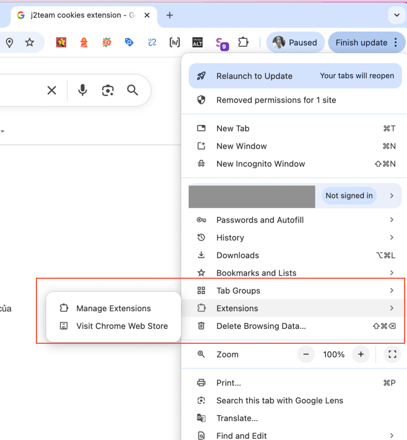Click Relaunch to Update

[254, 76]
